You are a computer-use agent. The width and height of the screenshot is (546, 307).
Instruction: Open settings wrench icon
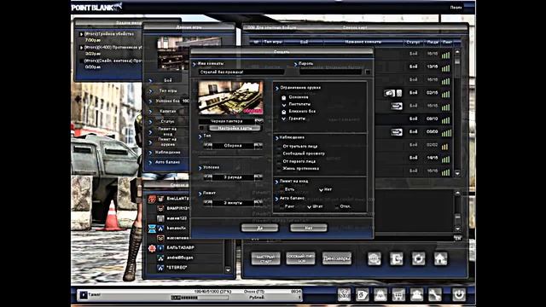click(435, 295)
